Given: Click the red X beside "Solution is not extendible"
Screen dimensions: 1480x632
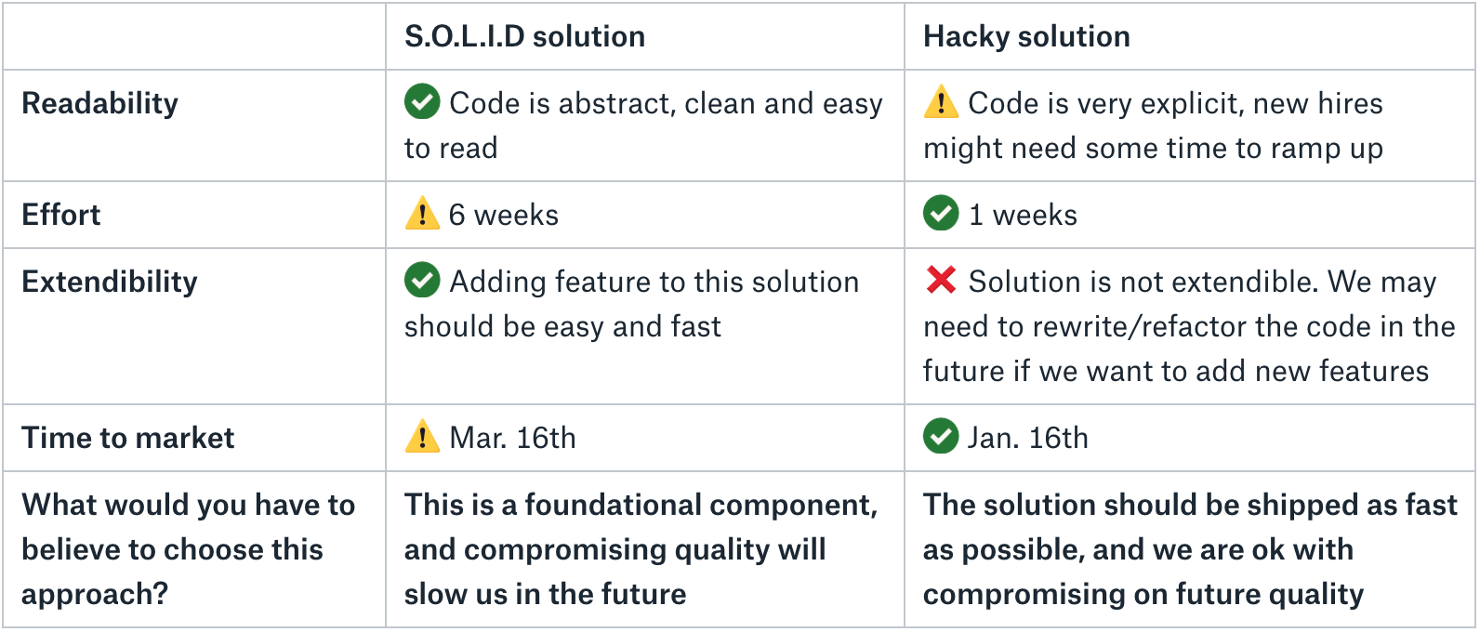Looking at the screenshot, I should coord(941,280).
